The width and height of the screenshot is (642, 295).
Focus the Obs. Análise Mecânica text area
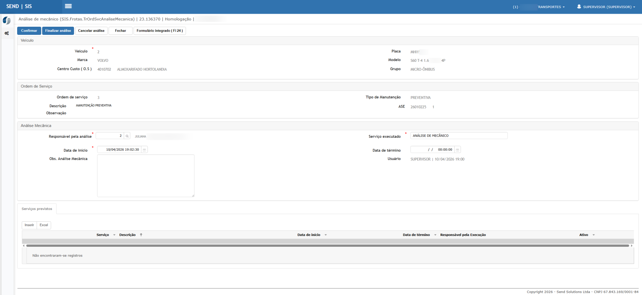click(x=146, y=176)
